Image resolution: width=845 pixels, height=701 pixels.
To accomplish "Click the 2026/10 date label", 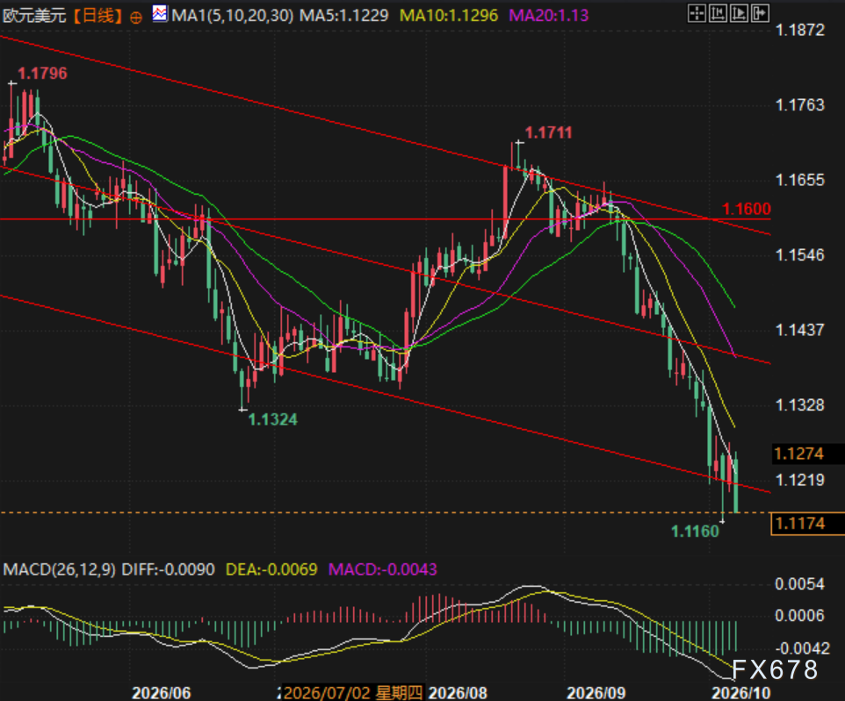I will click(x=741, y=692).
